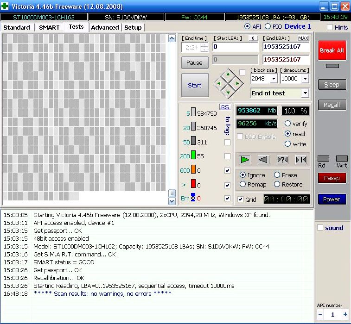Viewport: 351px width, 324px height.
Task: Click the right arrow in navigation diamond
Action: point(237,83)
